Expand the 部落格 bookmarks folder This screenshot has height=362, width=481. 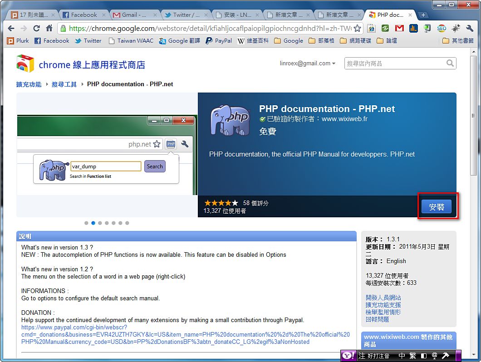(321, 40)
